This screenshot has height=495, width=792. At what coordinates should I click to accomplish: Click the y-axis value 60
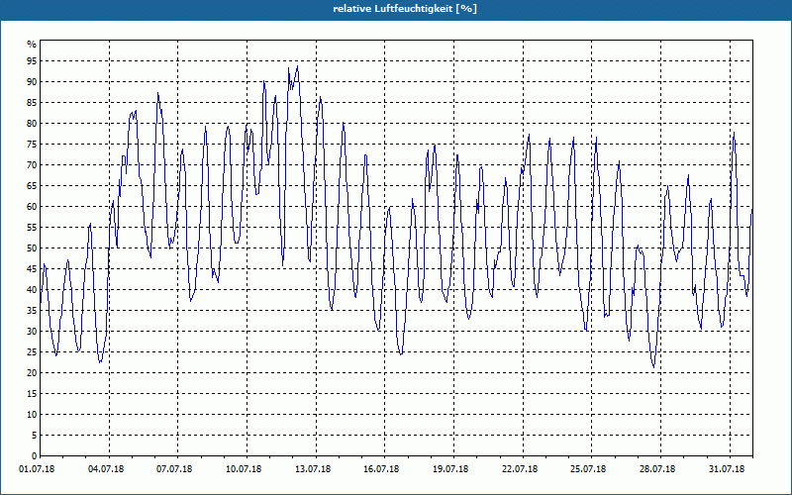(x=32, y=207)
